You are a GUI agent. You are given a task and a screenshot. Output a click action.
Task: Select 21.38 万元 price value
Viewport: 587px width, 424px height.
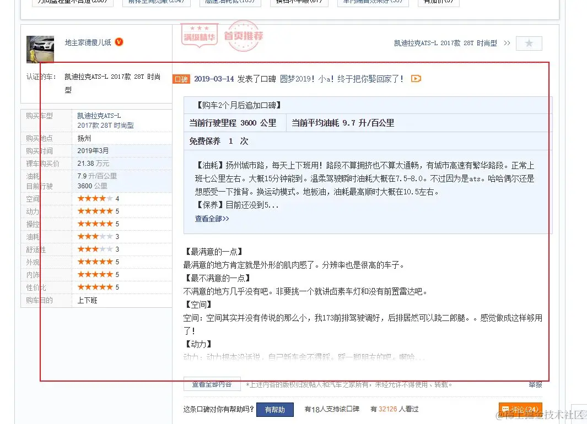coord(93,164)
